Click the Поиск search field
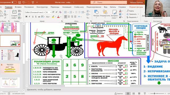The image size is (170, 95). pyautogui.click(x=109, y=2)
